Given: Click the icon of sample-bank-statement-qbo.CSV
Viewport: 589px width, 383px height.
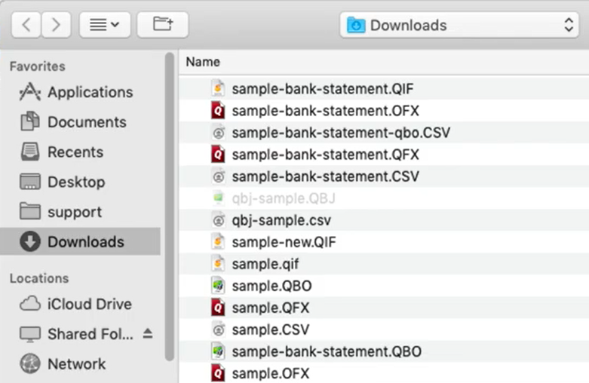Looking at the screenshot, I should coord(218,133).
